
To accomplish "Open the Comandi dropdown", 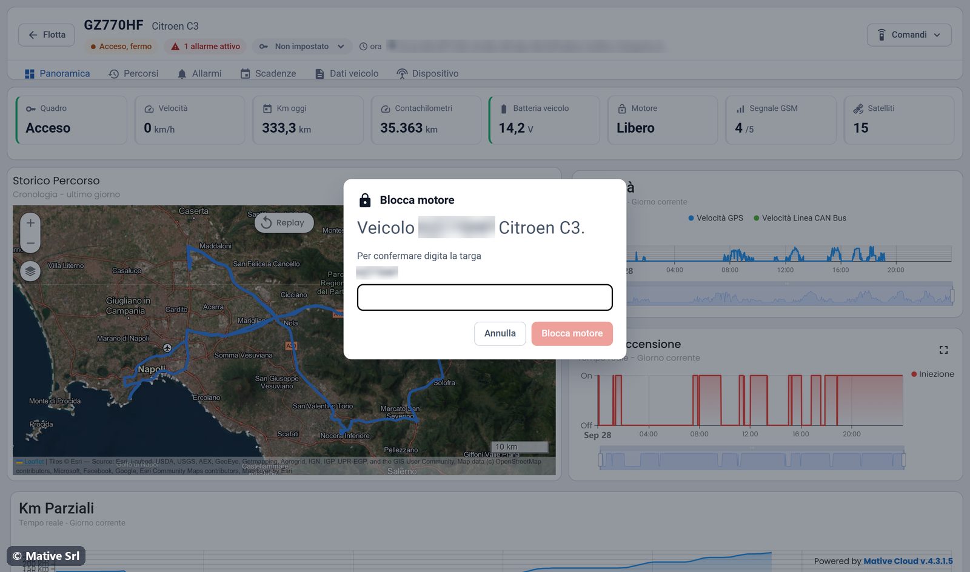I will point(909,35).
